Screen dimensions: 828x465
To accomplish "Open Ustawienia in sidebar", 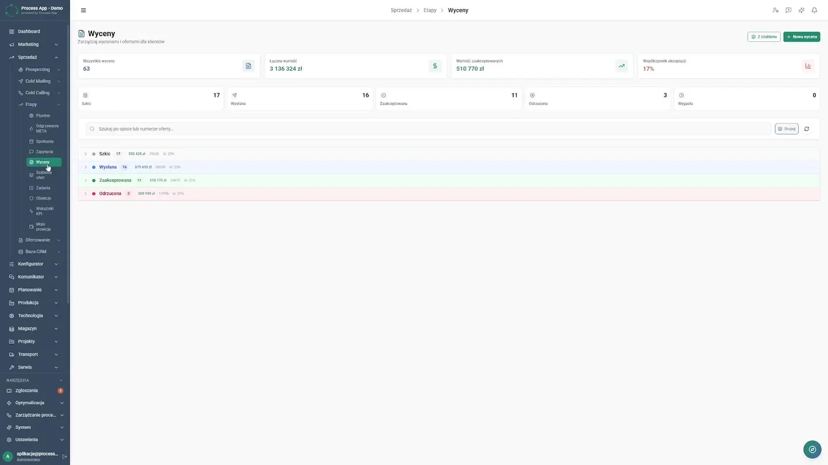I will 34,440.
